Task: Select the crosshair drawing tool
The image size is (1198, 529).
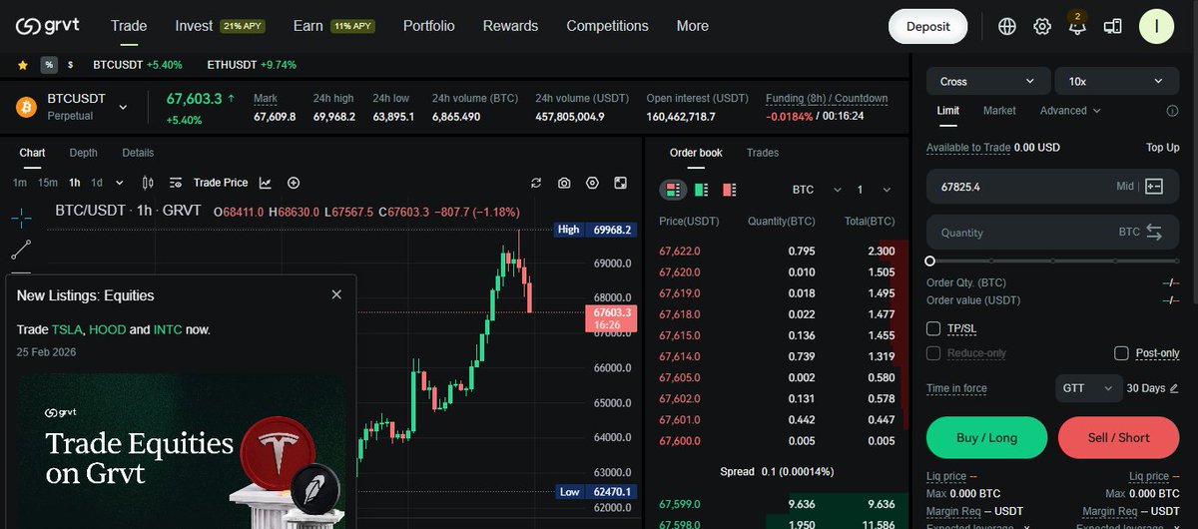Action: point(21,217)
